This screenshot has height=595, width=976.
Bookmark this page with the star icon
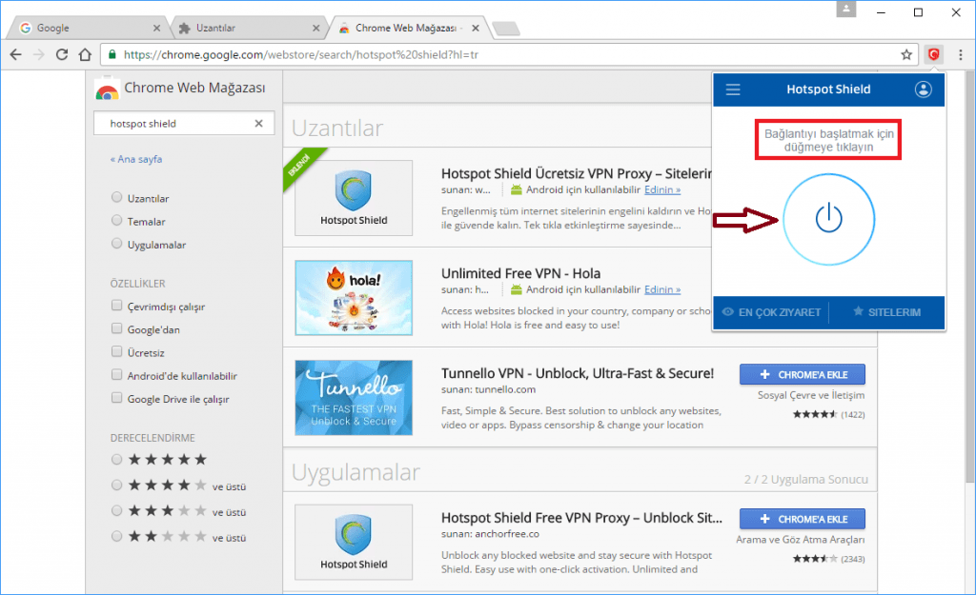pyautogui.click(x=906, y=54)
